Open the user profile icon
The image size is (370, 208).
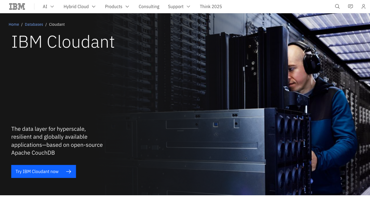coord(363,6)
